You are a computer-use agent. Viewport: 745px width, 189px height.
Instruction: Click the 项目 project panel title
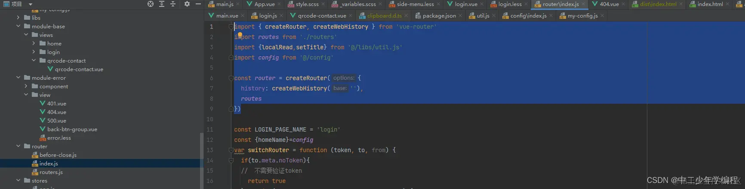(16, 4)
